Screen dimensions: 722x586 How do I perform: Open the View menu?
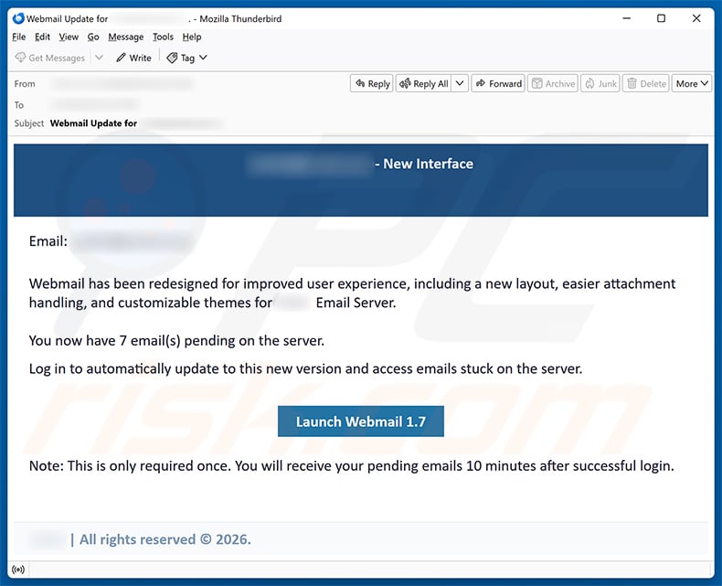coord(69,37)
